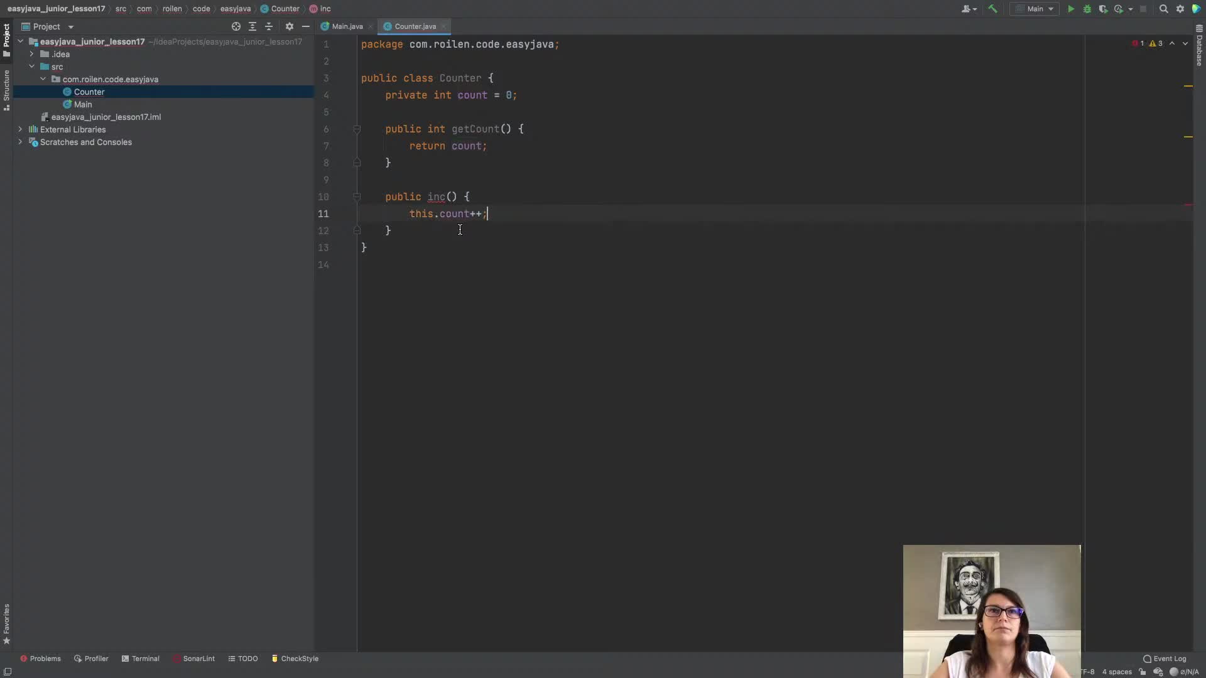Start debugging with the bug icon
Screen dimensions: 1206x678
pyautogui.click(x=1087, y=9)
